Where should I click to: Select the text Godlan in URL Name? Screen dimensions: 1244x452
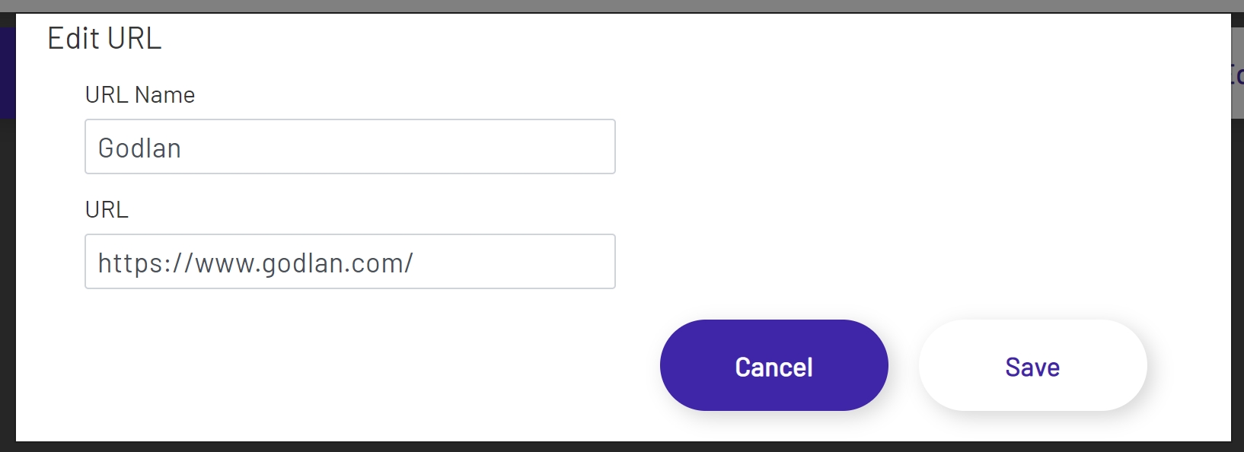click(139, 148)
